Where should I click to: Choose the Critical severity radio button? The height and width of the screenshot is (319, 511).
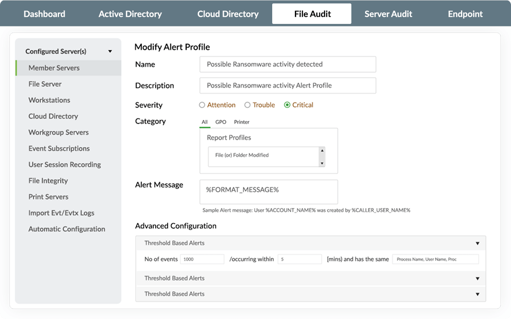tap(287, 105)
